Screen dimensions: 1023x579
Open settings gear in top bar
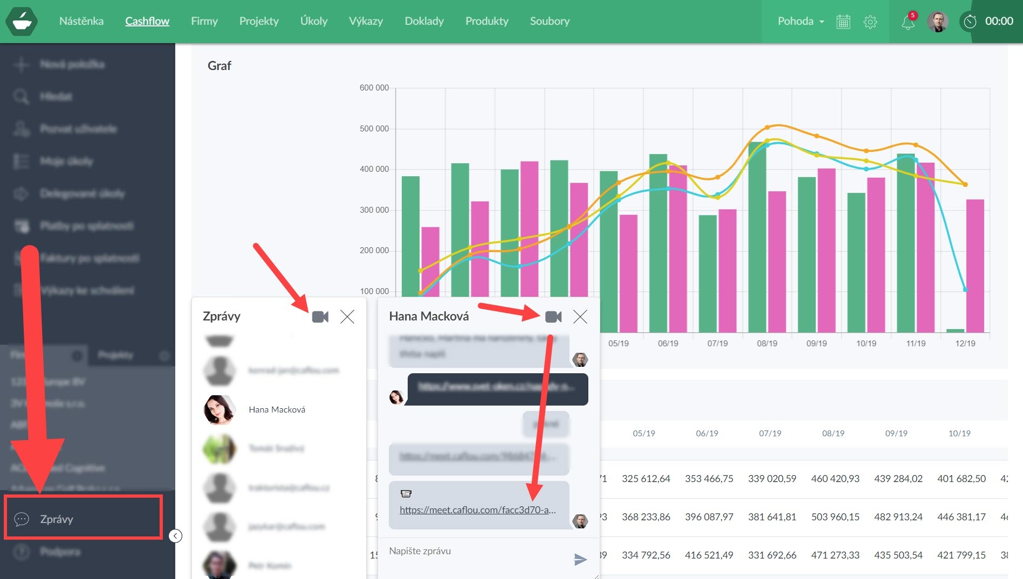[x=870, y=22]
